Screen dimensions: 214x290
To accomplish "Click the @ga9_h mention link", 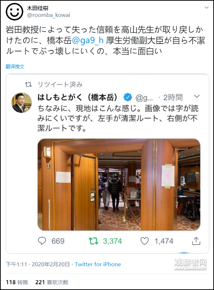I will click(88, 40).
